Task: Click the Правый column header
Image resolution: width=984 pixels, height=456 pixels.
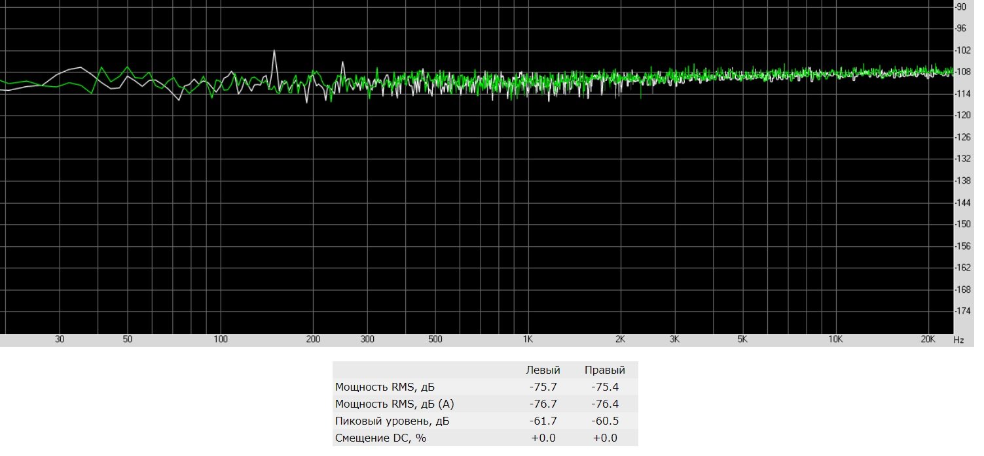Action: coord(605,370)
